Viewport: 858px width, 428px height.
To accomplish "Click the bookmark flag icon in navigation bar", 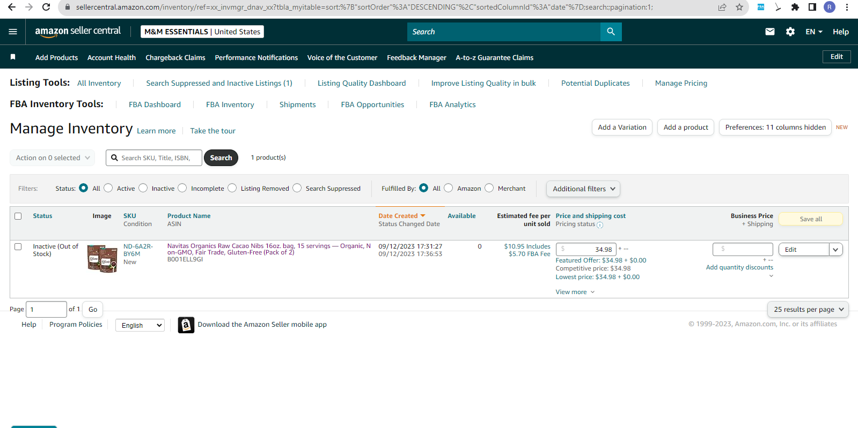I will (13, 57).
